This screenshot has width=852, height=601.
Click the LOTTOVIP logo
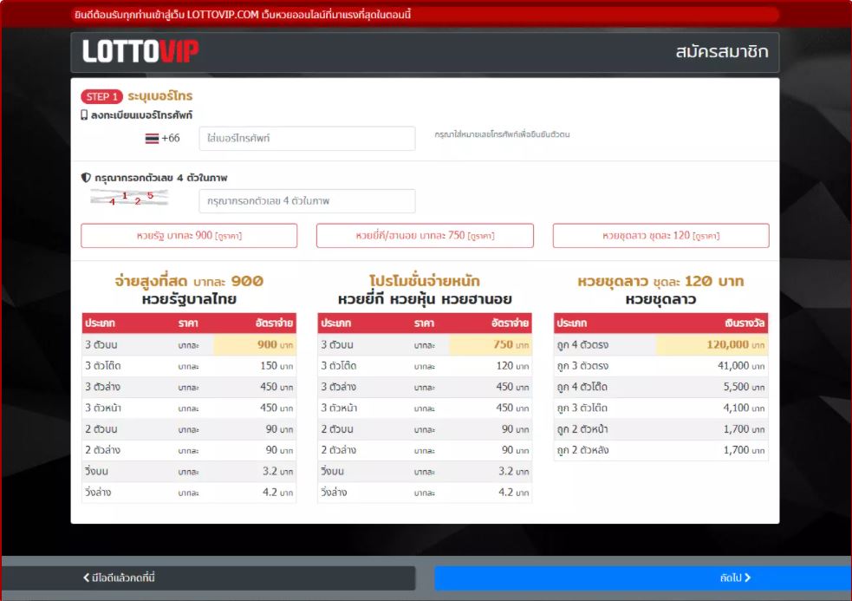140,52
